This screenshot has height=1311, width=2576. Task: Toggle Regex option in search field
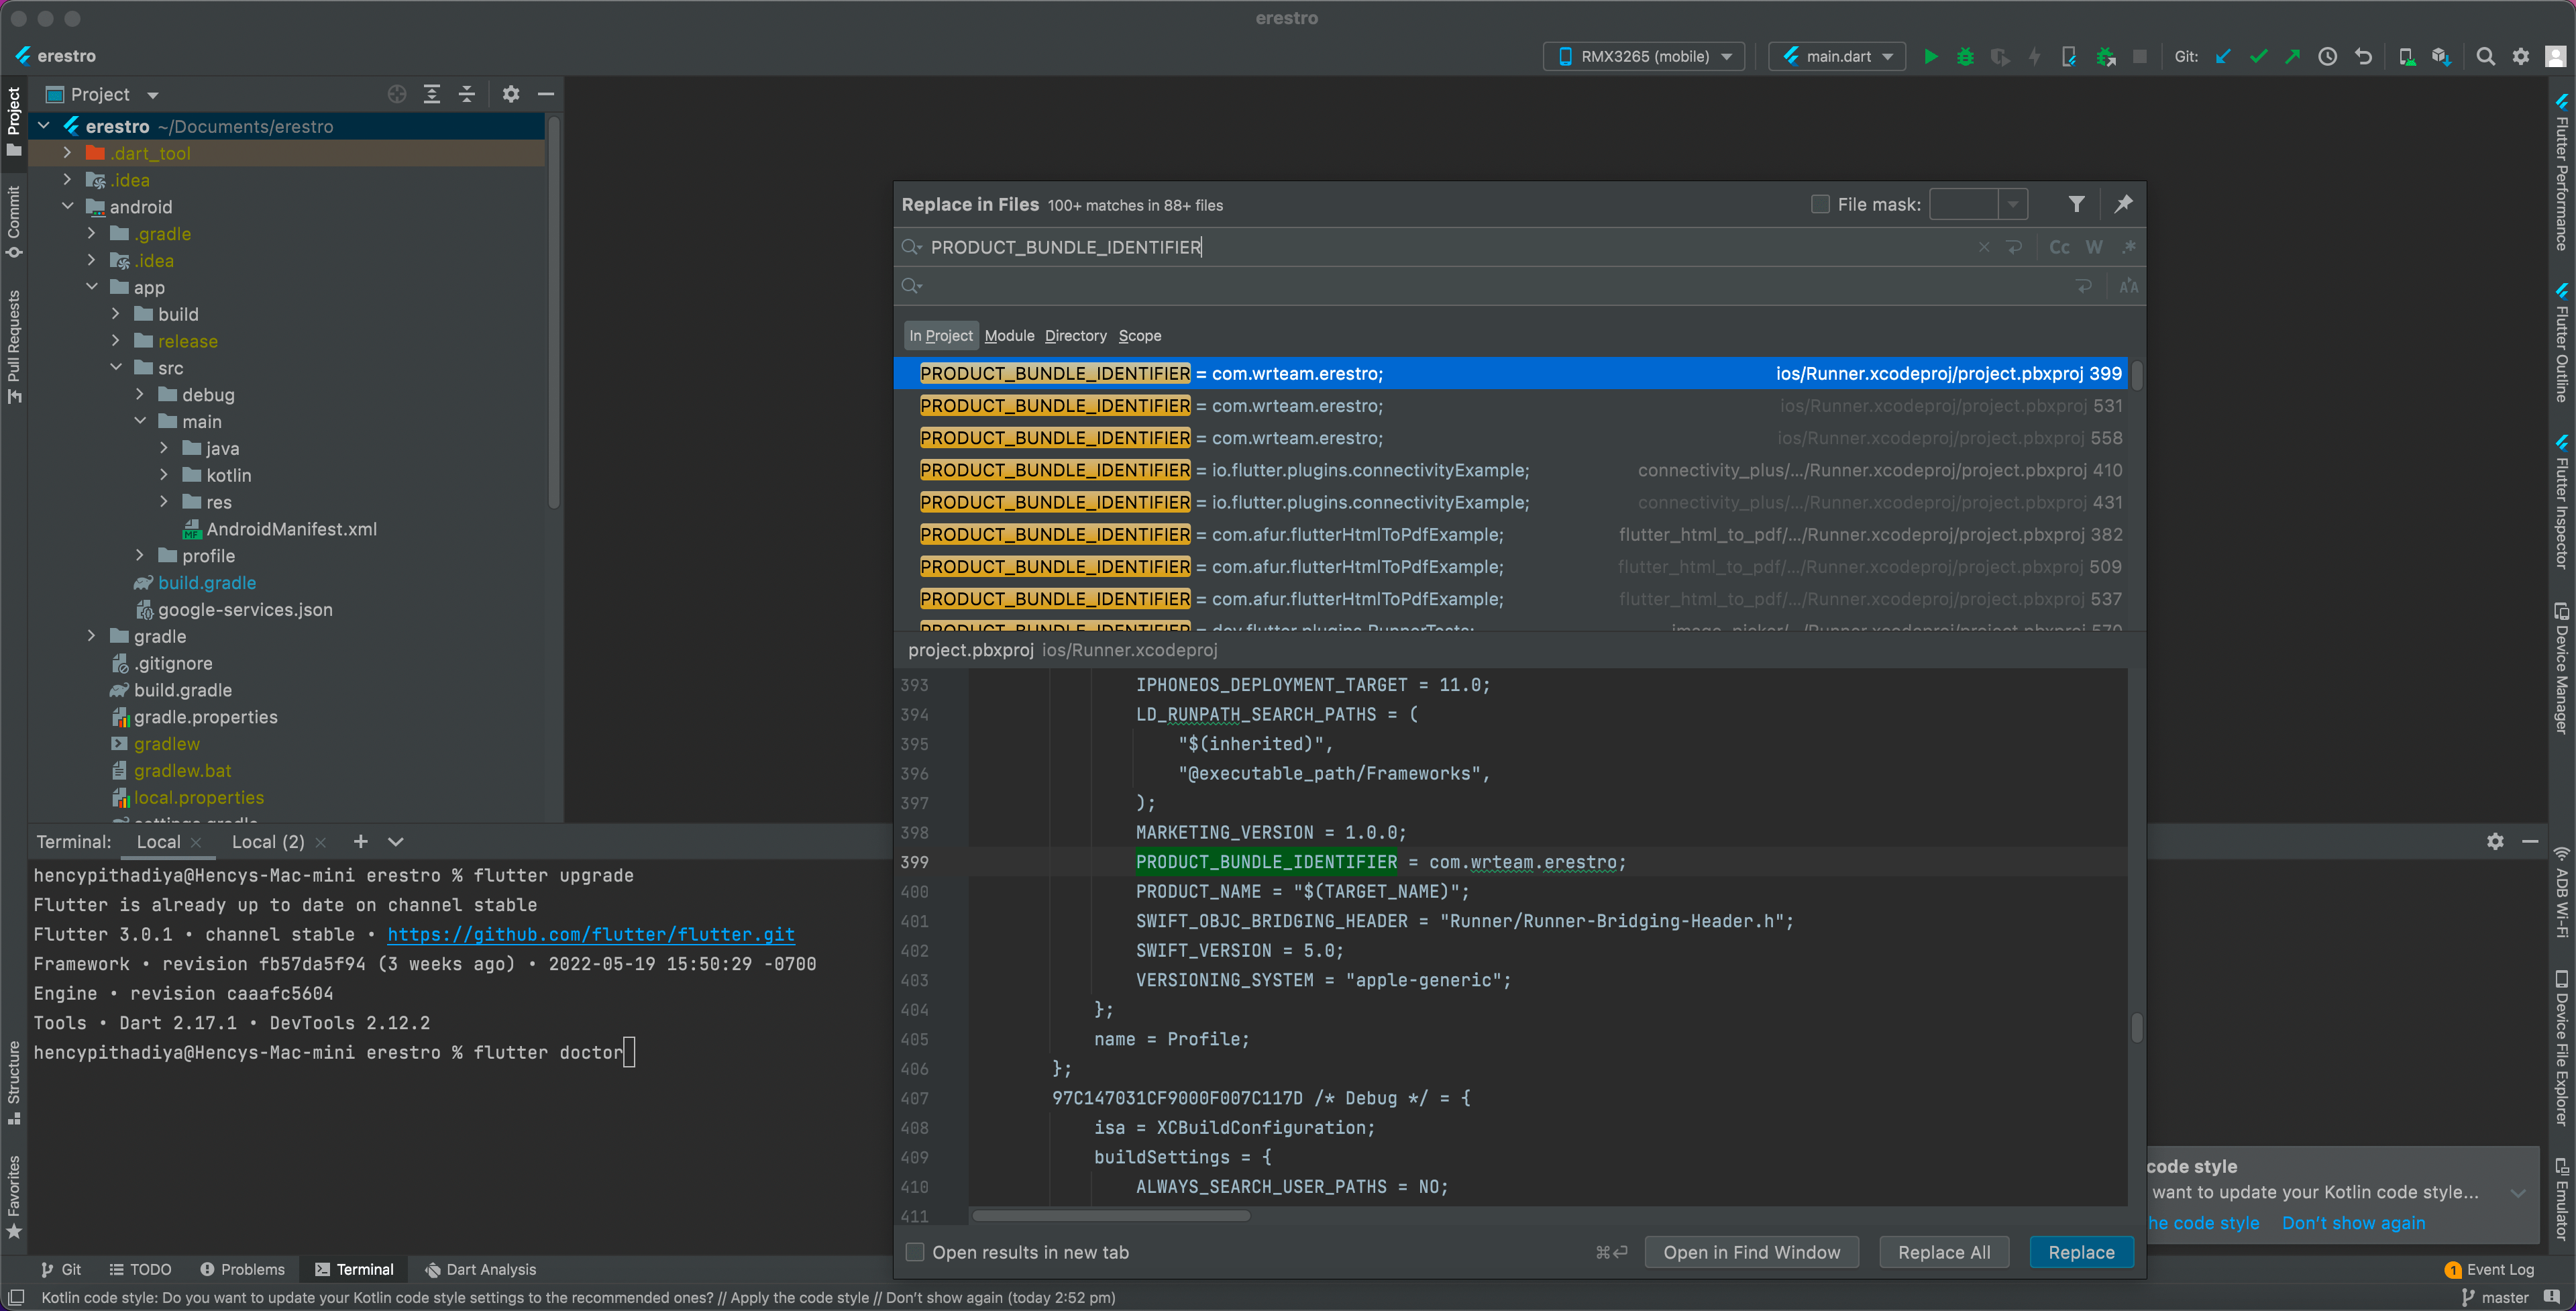point(2129,247)
